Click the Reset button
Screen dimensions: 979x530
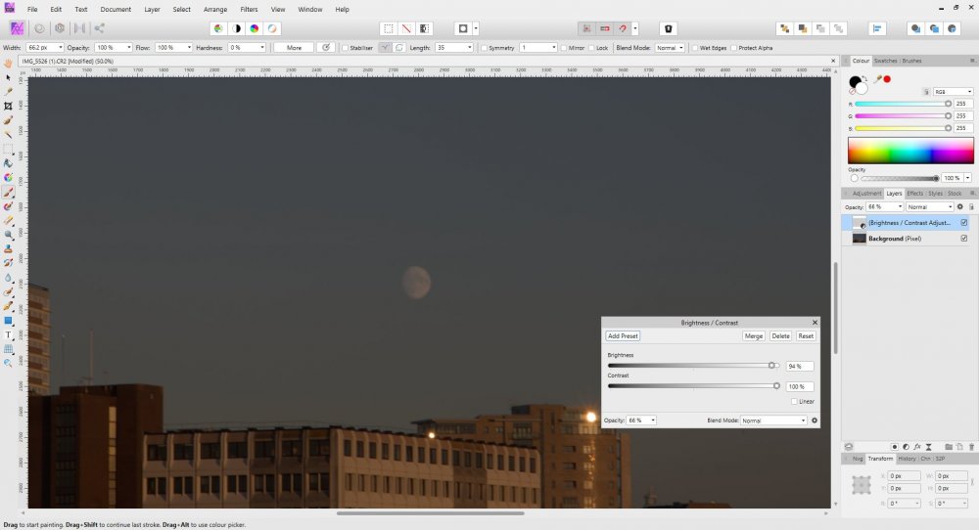pos(806,335)
